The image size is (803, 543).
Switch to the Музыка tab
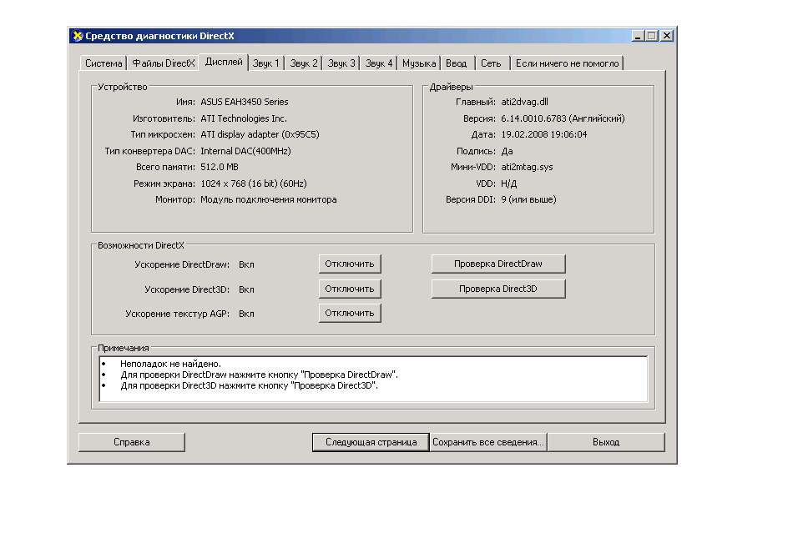click(x=419, y=63)
